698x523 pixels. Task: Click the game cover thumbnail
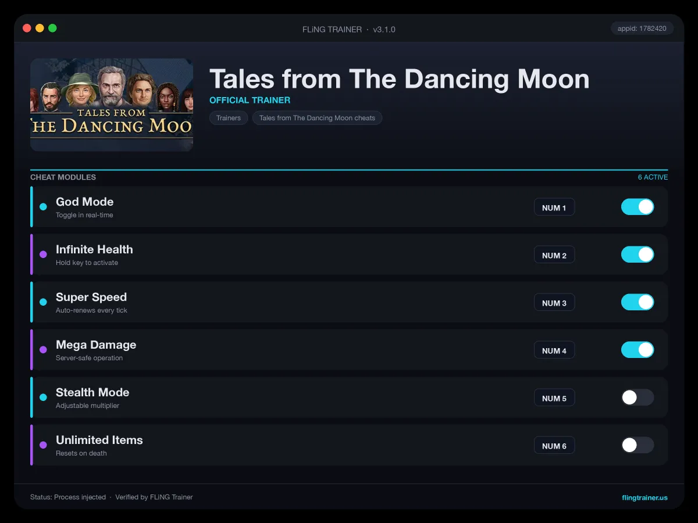112,105
